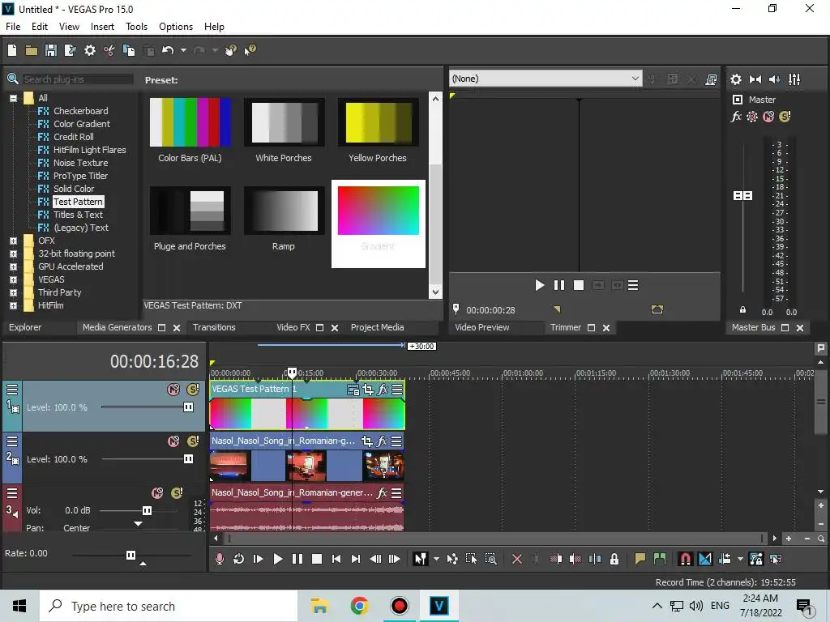Save the project via floppy disk icon
Viewport: 830px width, 622px height.
(51, 50)
